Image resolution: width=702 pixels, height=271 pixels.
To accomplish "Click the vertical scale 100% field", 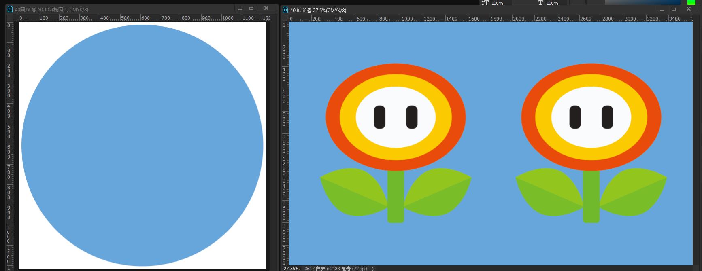I will (501, 3).
